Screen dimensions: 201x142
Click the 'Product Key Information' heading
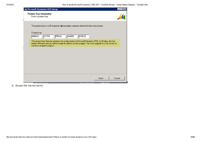(39, 14)
